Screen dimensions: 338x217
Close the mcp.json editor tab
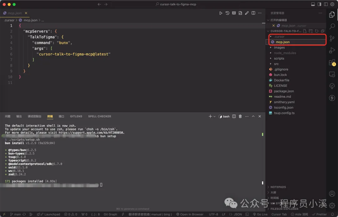click(x=26, y=13)
